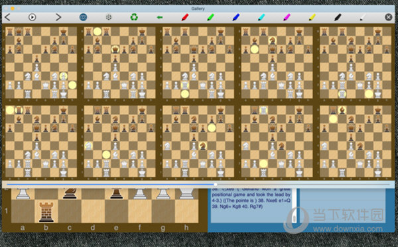The image size is (398, 247).
Task: Open the third board thumbnail in bottom row
Action: coord(198,141)
